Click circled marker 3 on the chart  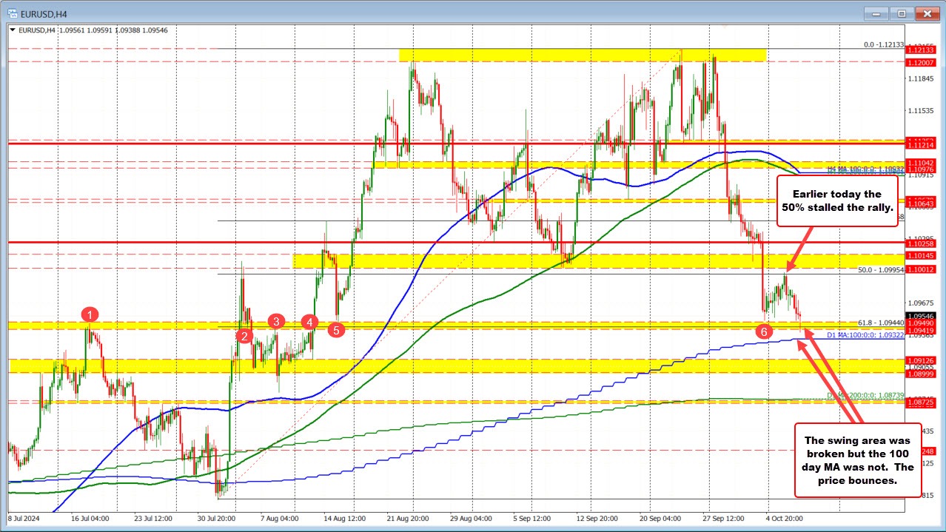(277, 321)
